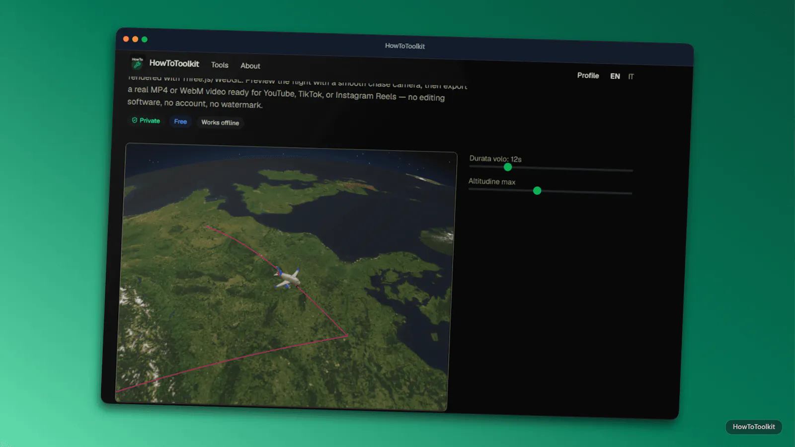Click the 'Altitudine max' label
This screenshot has width=795, height=447.
[492, 181]
